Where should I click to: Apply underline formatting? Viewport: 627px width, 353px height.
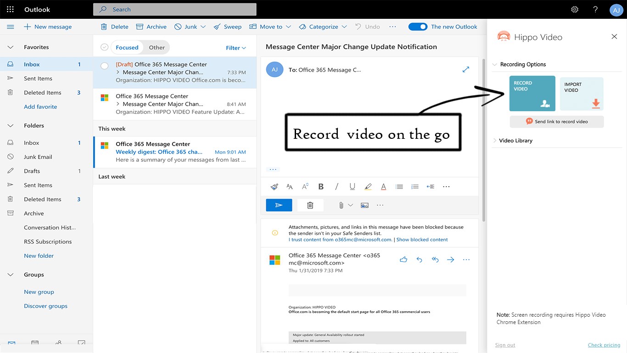[x=352, y=187]
